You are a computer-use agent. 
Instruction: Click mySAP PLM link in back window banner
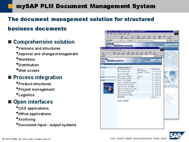pos(171,44)
